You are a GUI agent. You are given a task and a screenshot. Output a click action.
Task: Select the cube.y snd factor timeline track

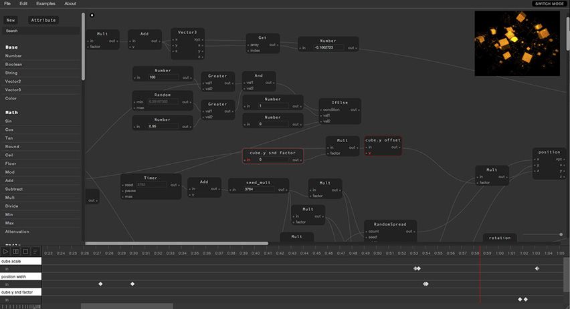click(x=21, y=292)
